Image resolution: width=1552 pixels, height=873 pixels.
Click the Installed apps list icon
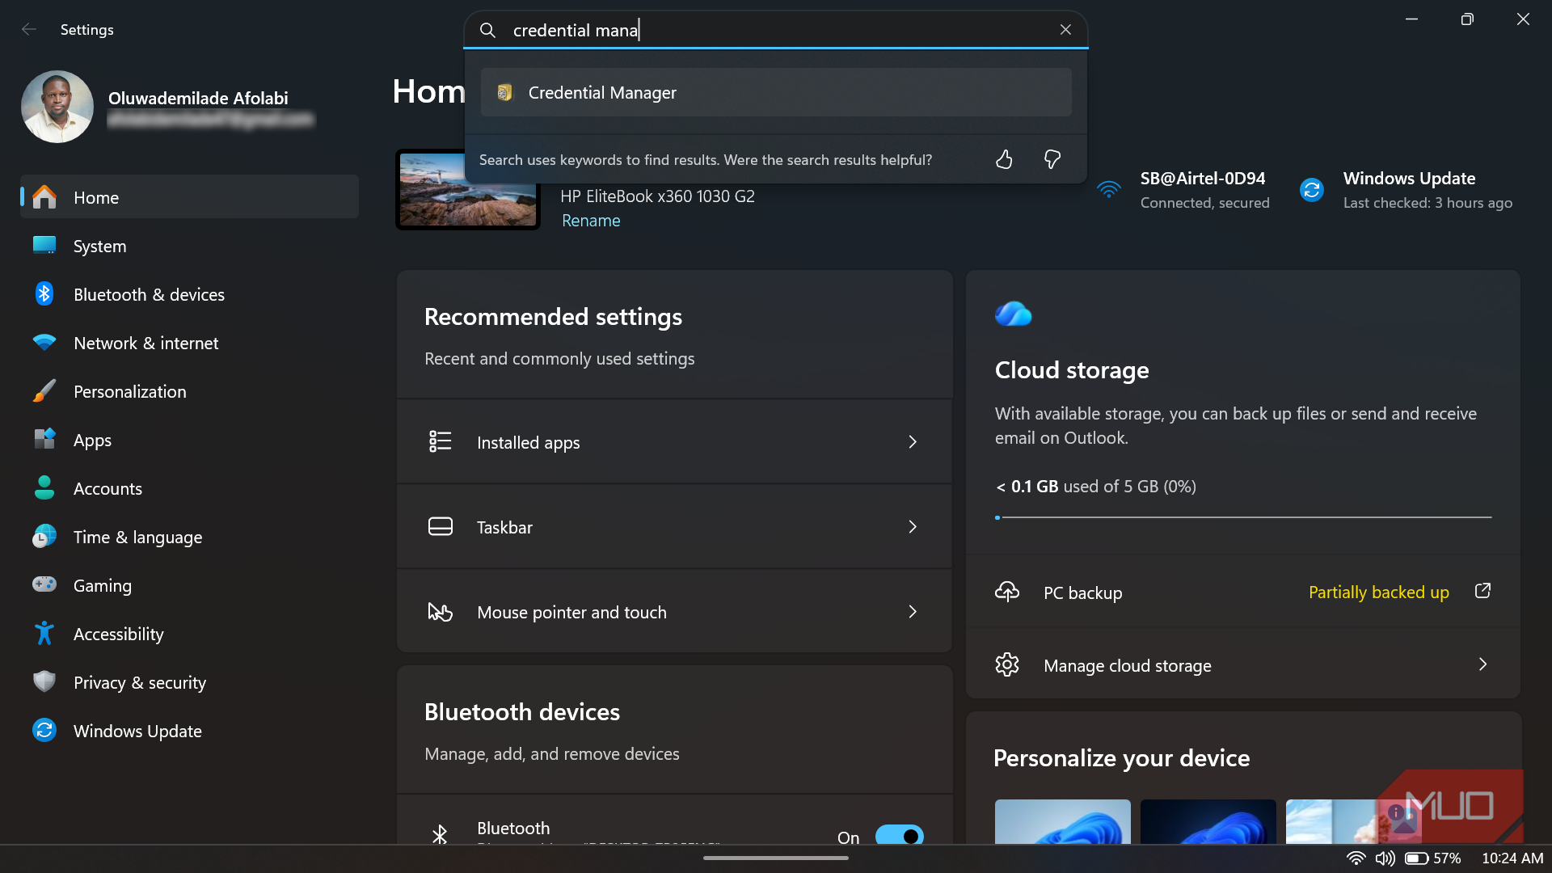tap(441, 441)
